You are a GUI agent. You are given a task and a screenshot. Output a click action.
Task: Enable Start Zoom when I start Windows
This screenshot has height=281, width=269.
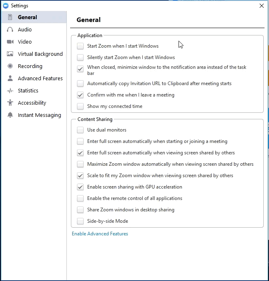80,46
